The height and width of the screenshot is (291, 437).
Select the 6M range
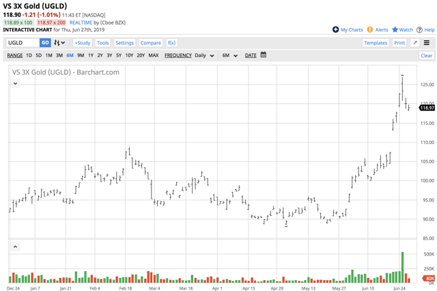[x=70, y=55]
